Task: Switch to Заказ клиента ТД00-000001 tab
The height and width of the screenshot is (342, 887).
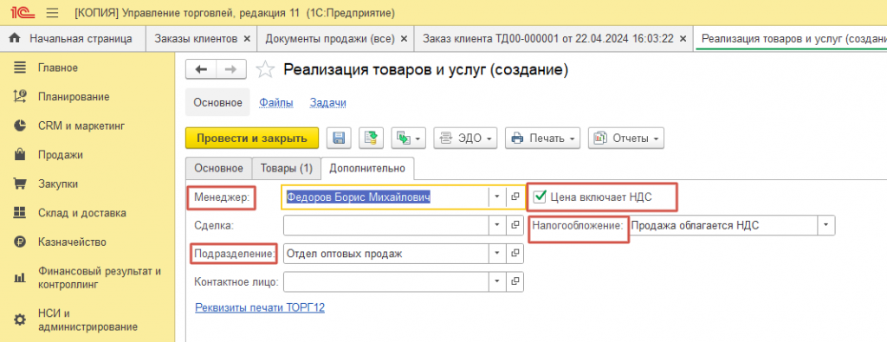Action: coord(547,38)
